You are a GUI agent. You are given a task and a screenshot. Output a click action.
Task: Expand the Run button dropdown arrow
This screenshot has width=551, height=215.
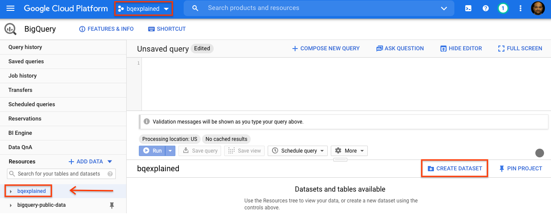click(171, 151)
